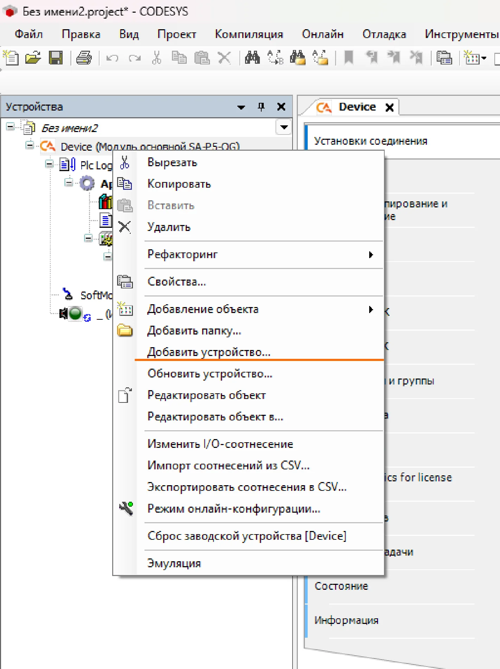Expand the Добавление объекта submenu

(248, 310)
